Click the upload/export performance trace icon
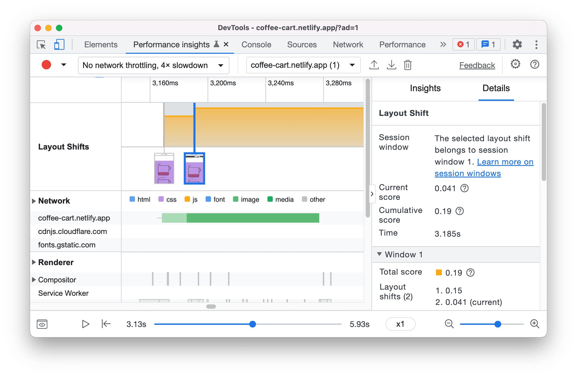 point(374,65)
